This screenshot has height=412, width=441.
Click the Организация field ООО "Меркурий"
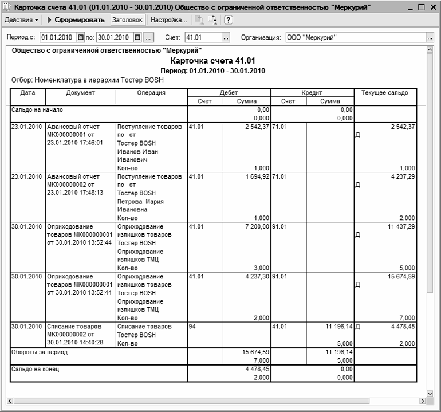click(x=356, y=37)
